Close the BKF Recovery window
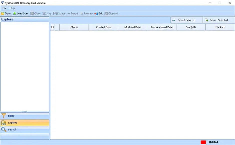The width and height of the screenshot is (235, 145). pos(230,3)
